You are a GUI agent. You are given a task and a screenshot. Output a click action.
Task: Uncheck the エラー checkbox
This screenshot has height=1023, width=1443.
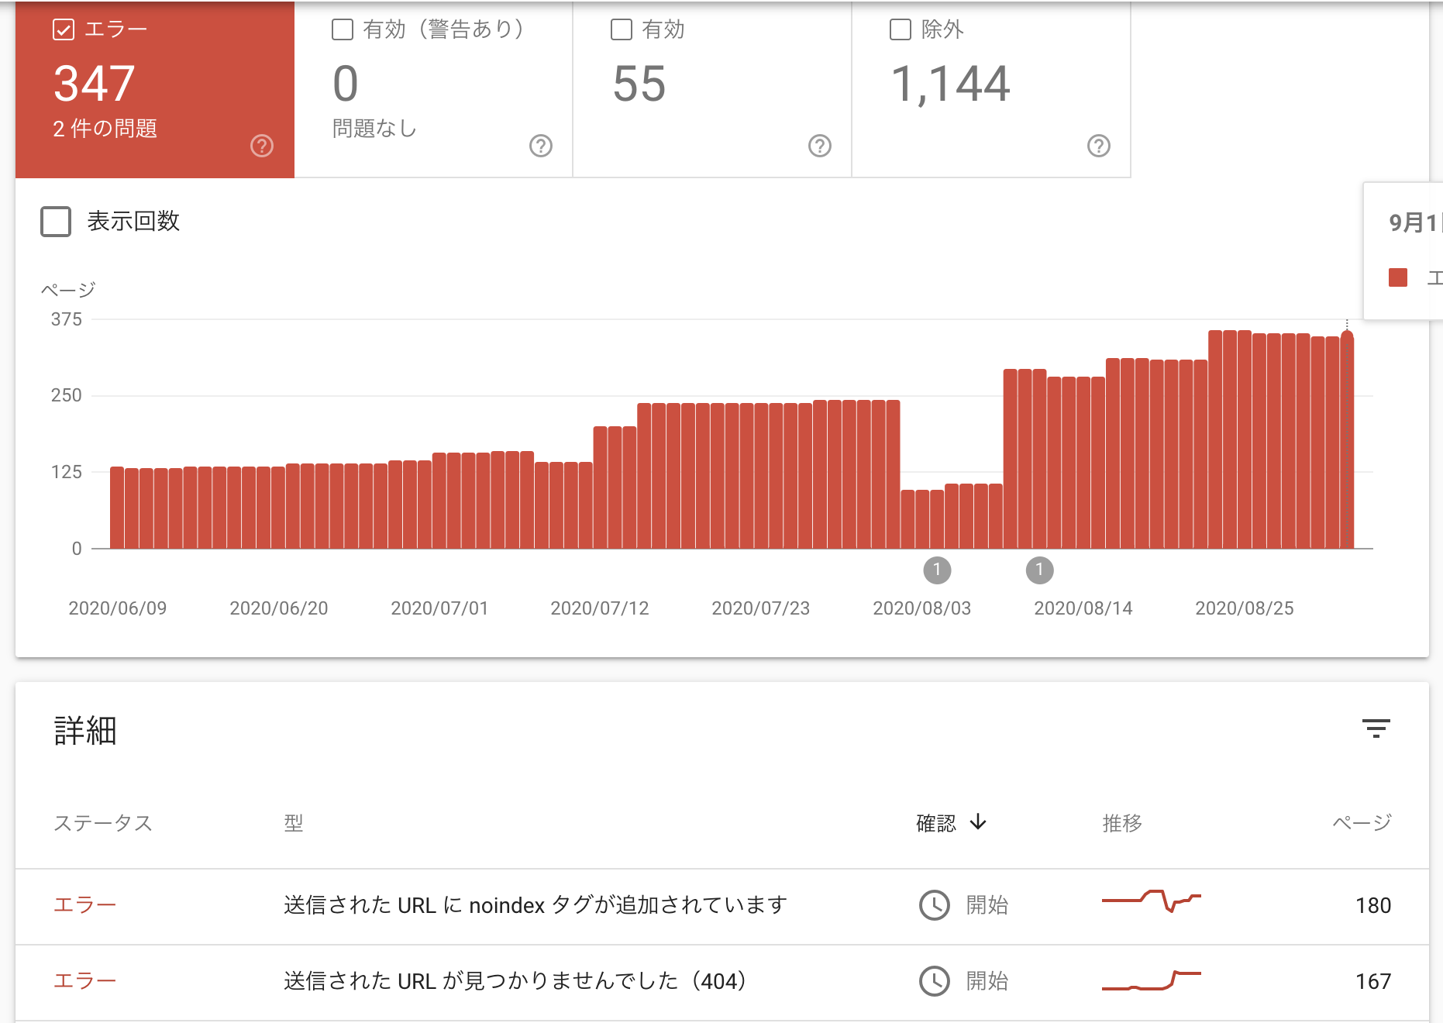(64, 29)
